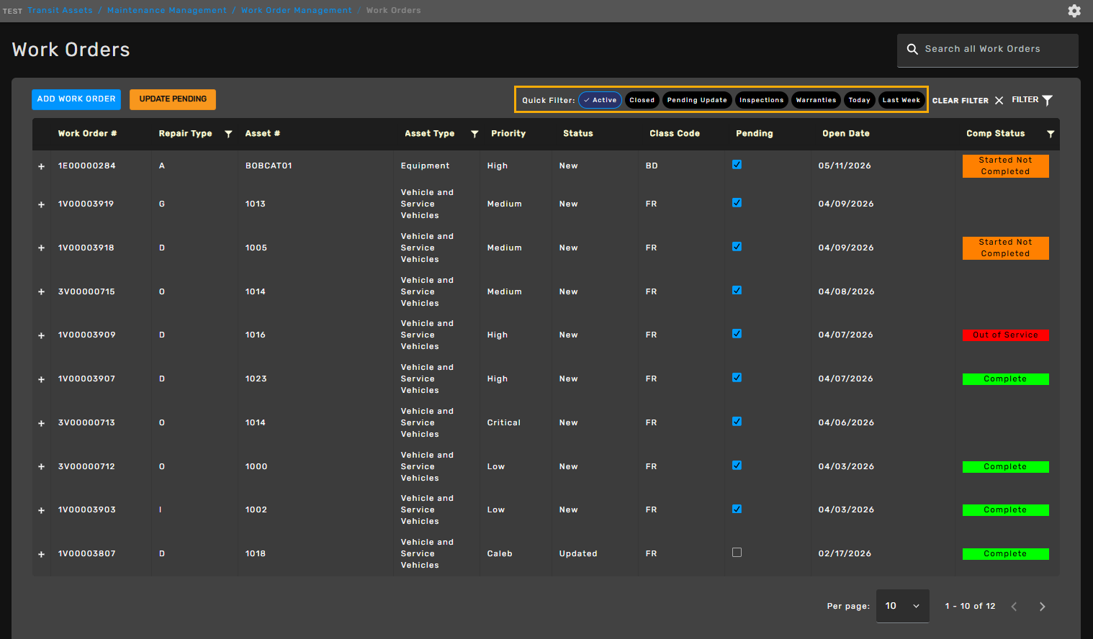Sort by Priority column header

coord(508,134)
